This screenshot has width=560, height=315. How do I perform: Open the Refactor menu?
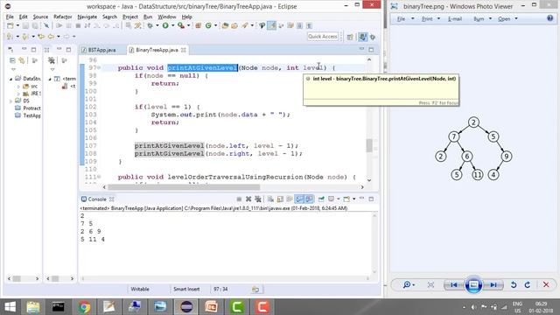62,17
